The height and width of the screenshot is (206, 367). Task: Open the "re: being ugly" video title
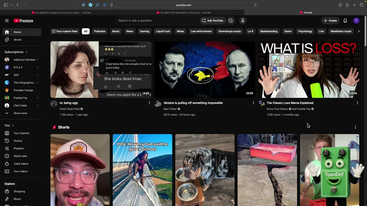pos(69,103)
